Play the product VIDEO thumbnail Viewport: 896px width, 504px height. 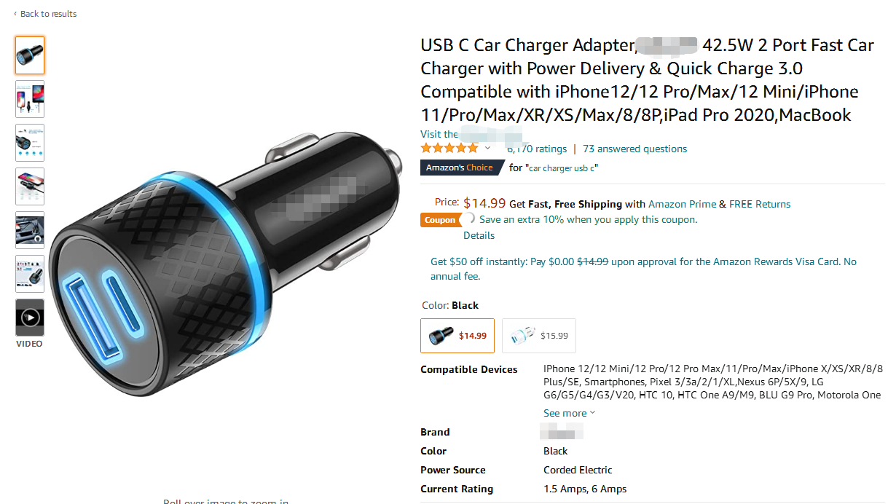click(30, 318)
